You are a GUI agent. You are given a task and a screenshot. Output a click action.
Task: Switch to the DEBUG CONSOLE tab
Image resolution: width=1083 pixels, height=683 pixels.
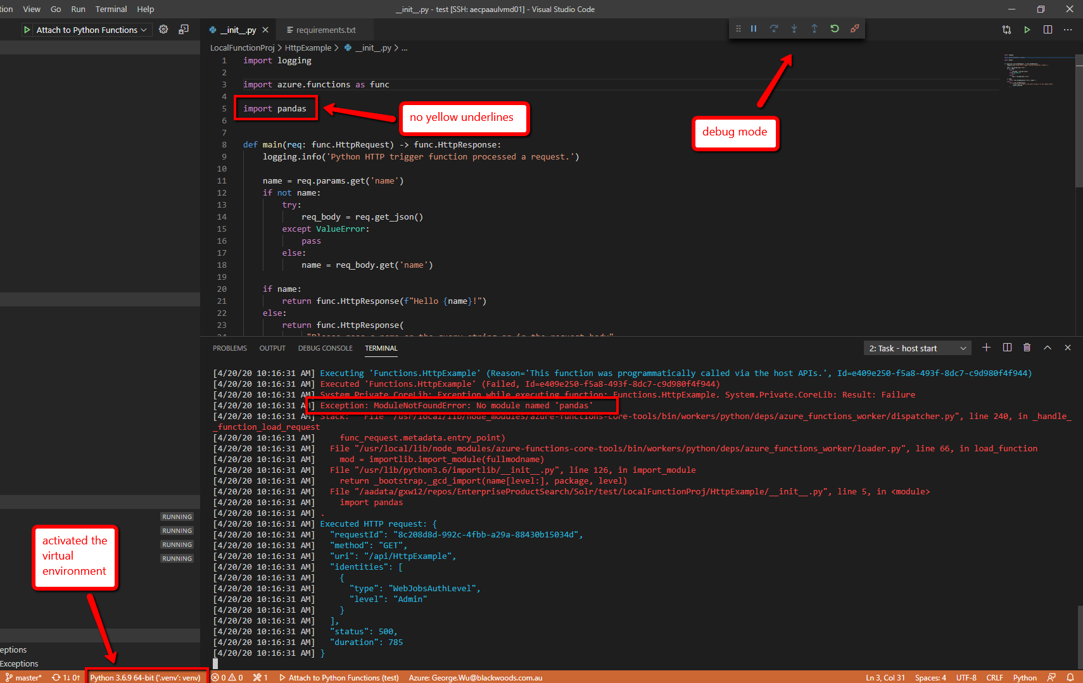pos(326,348)
